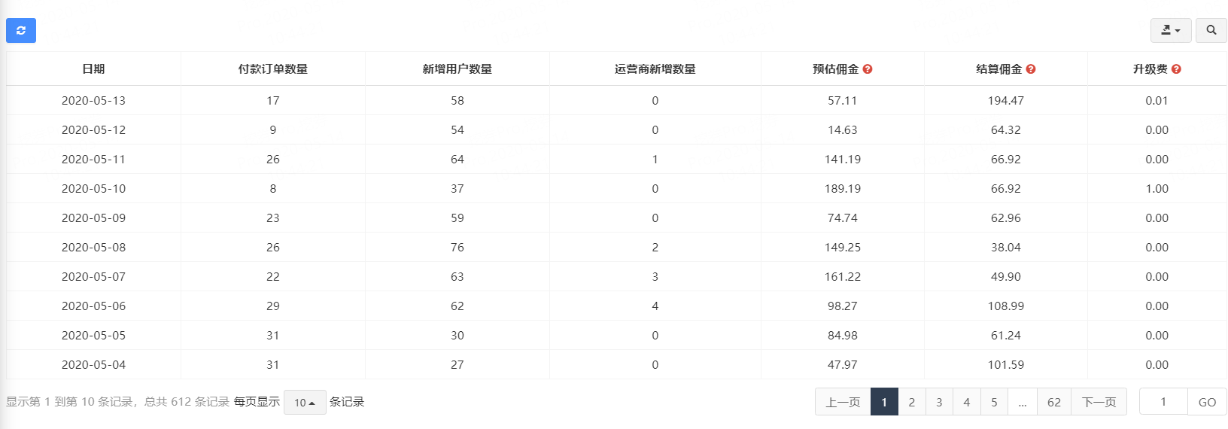The height and width of the screenshot is (429, 1228).
Task: Go to page 3
Action: click(x=939, y=402)
